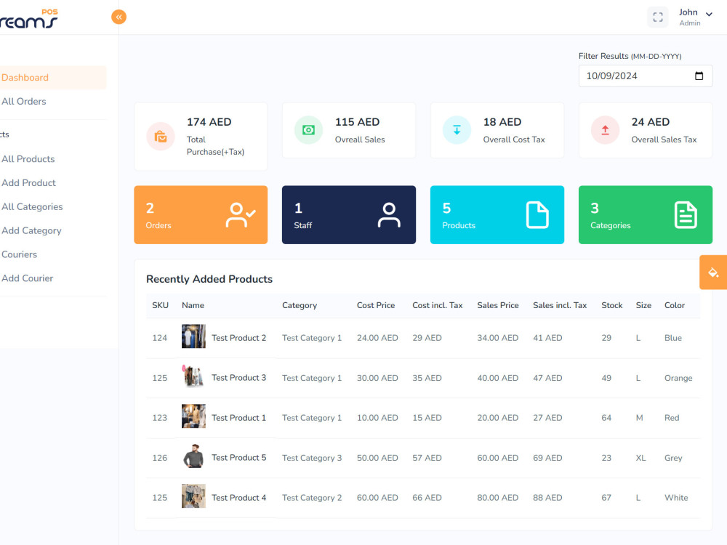This screenshot has height=545, width=727.
Task: Open All Categories in sidebar
Action: (32, 206)
